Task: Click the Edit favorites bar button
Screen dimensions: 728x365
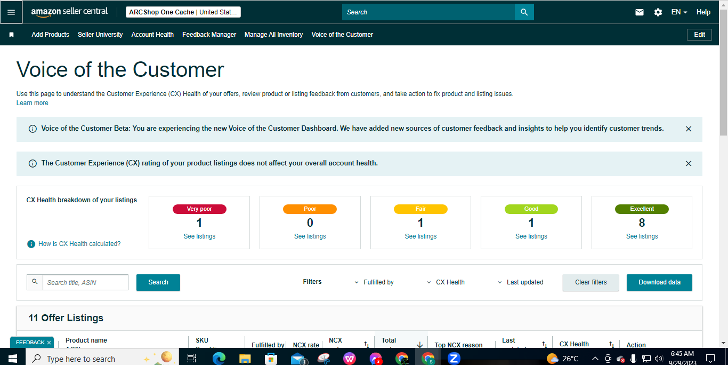Action: 699,35
